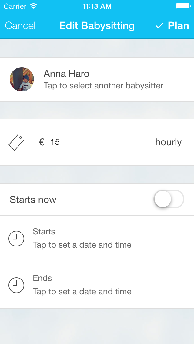Tap the Starts now label
The width and height of the screenshot is (194, 344).
click(x=33, y=200)
